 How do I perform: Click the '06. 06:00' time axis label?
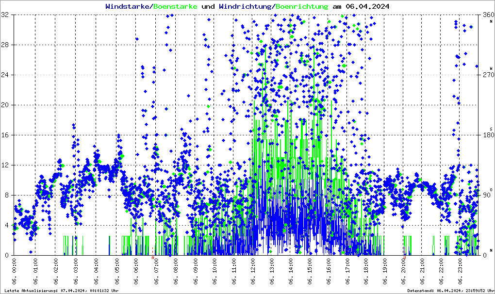coord(136,271)
